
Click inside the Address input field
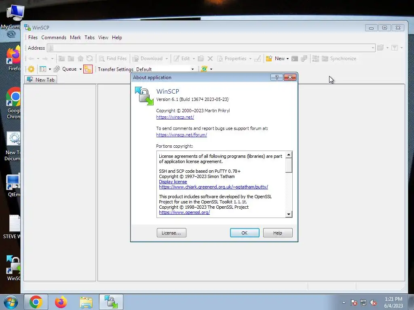[211, 48]
